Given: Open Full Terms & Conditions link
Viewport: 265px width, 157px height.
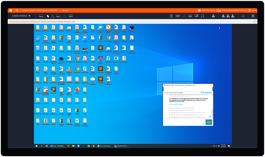Looking at the screenshot, I should pos(176,104).
